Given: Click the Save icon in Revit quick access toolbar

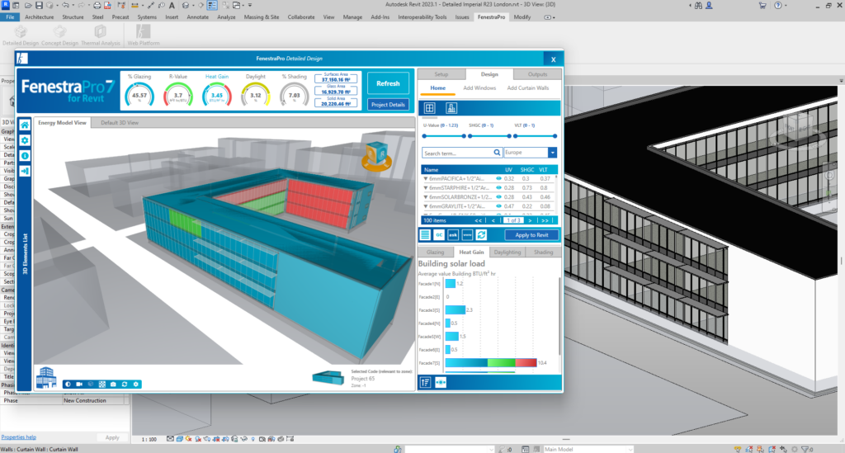Looking at the screenshot, I should 39,6.
